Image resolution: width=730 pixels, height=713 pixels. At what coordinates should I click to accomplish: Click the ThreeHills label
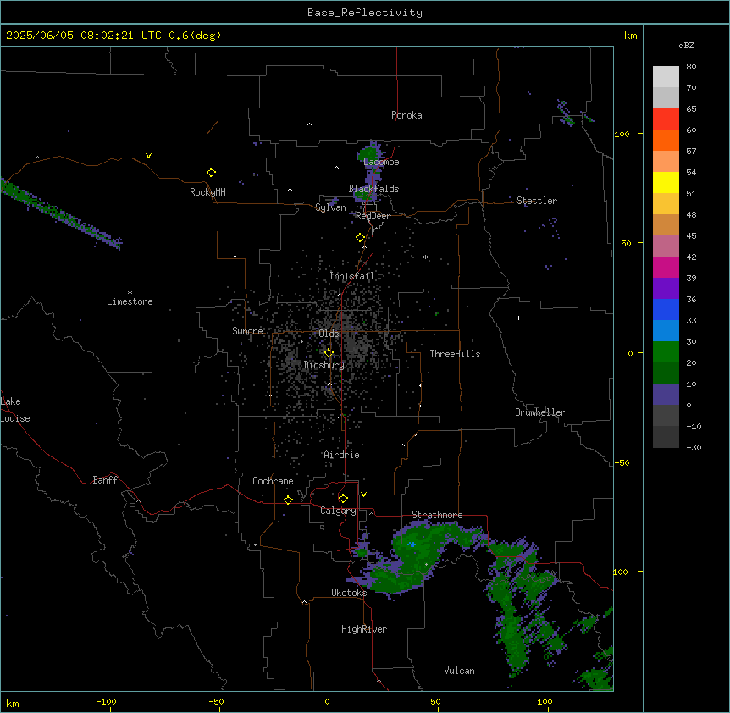(x=455, y=354)
